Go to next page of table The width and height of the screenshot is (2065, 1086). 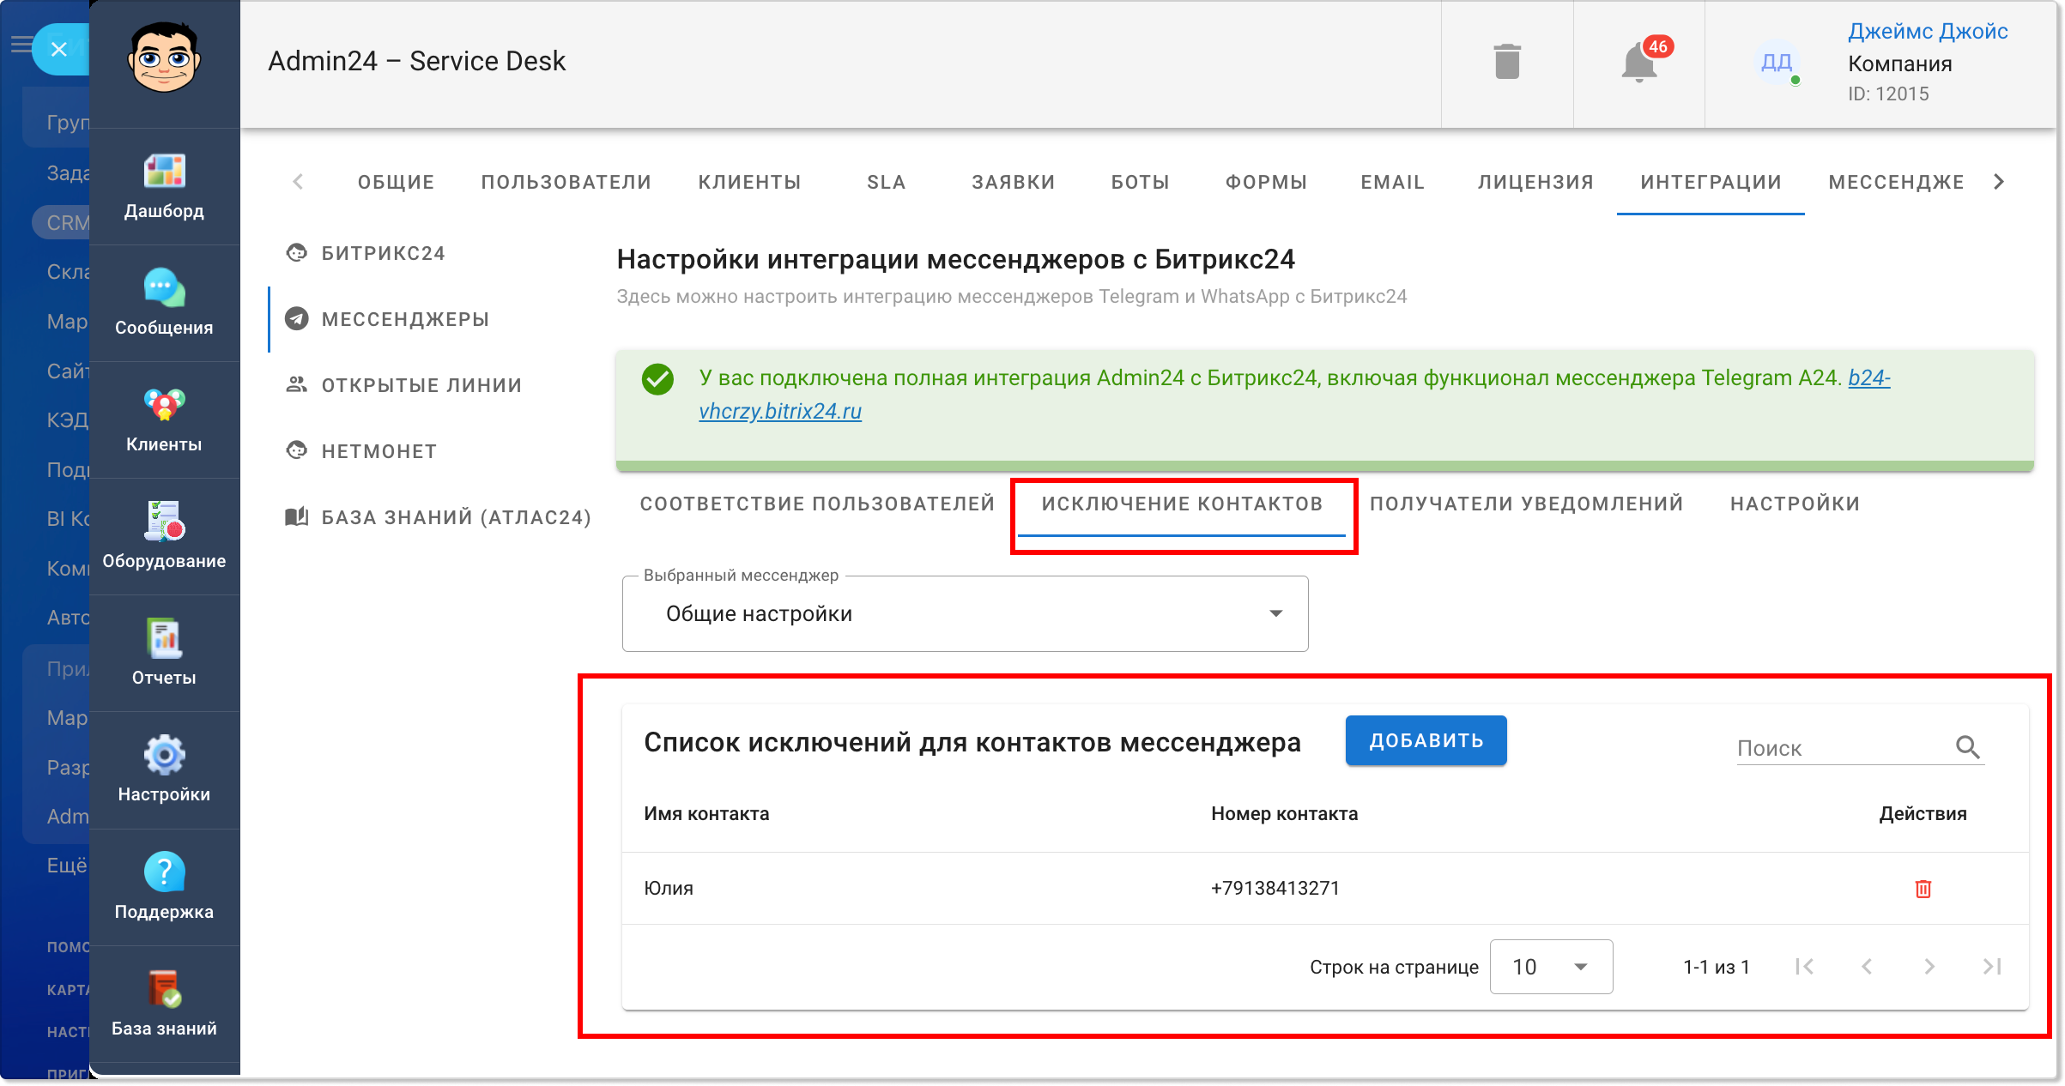[x=1929, y=967]
